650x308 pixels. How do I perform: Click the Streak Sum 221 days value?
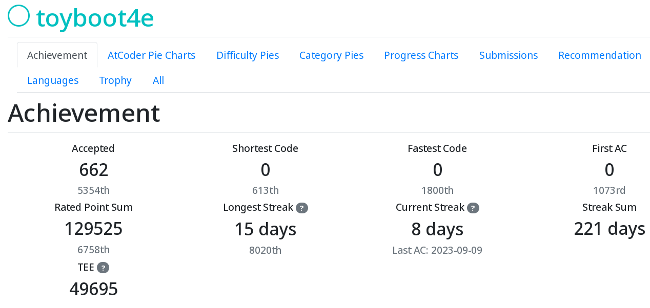click(x=610, y=229)
